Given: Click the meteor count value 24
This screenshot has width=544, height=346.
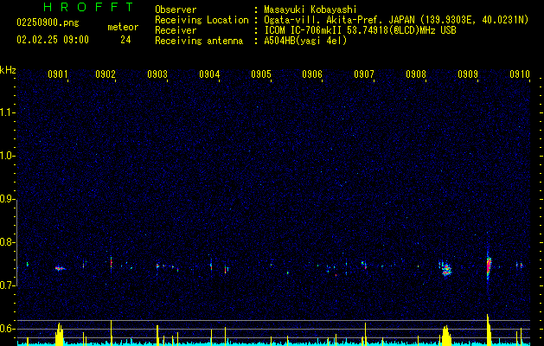Looking at the screenshot, I should [125, 40].
